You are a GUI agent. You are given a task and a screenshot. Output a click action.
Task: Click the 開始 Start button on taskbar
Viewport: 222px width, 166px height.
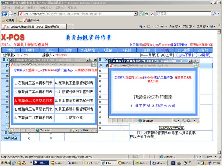pos(6,163)
